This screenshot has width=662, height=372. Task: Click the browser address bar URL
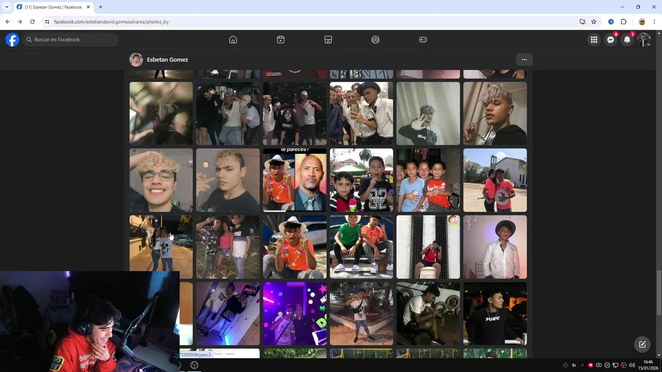pos(111,22)
